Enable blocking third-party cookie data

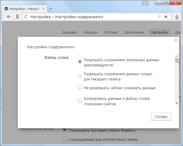[x=80, y=101]
